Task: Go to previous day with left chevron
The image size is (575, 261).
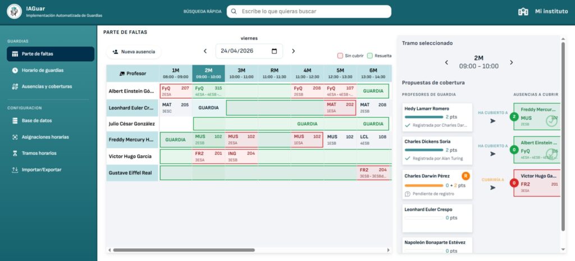Action: pyautogui.click(x=206, y=51)
